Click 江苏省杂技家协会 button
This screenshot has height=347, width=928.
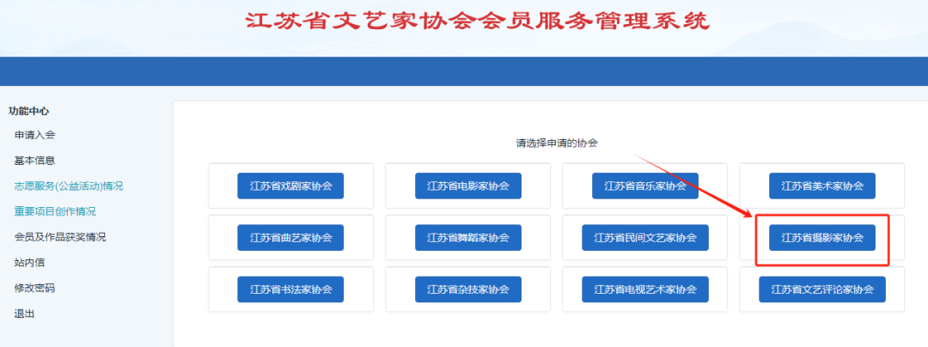(x=467, y=289)
